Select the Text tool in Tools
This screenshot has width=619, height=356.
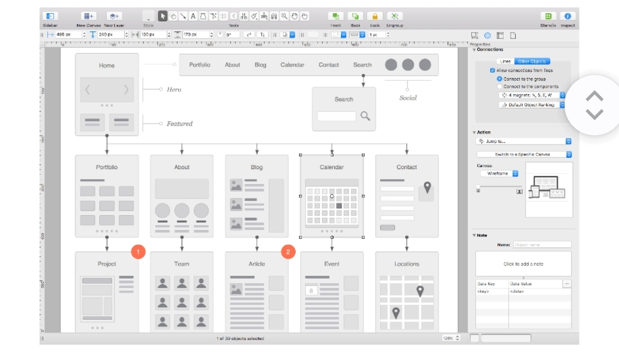click(x=193, y=16)
